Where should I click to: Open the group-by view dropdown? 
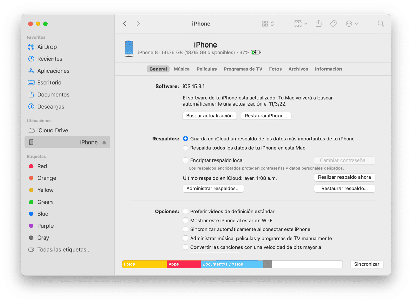click(301, 24)
